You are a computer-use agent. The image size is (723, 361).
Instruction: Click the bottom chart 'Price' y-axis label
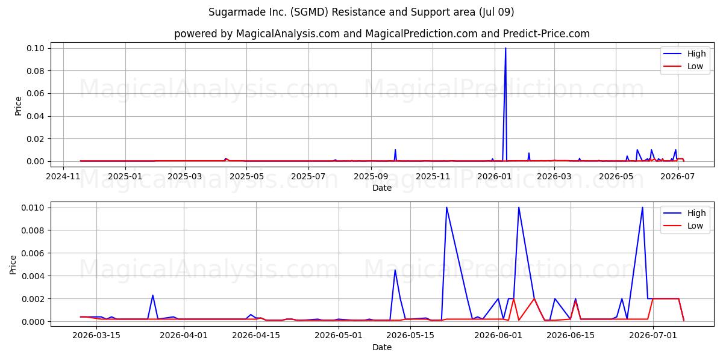[x=13, y=264]
